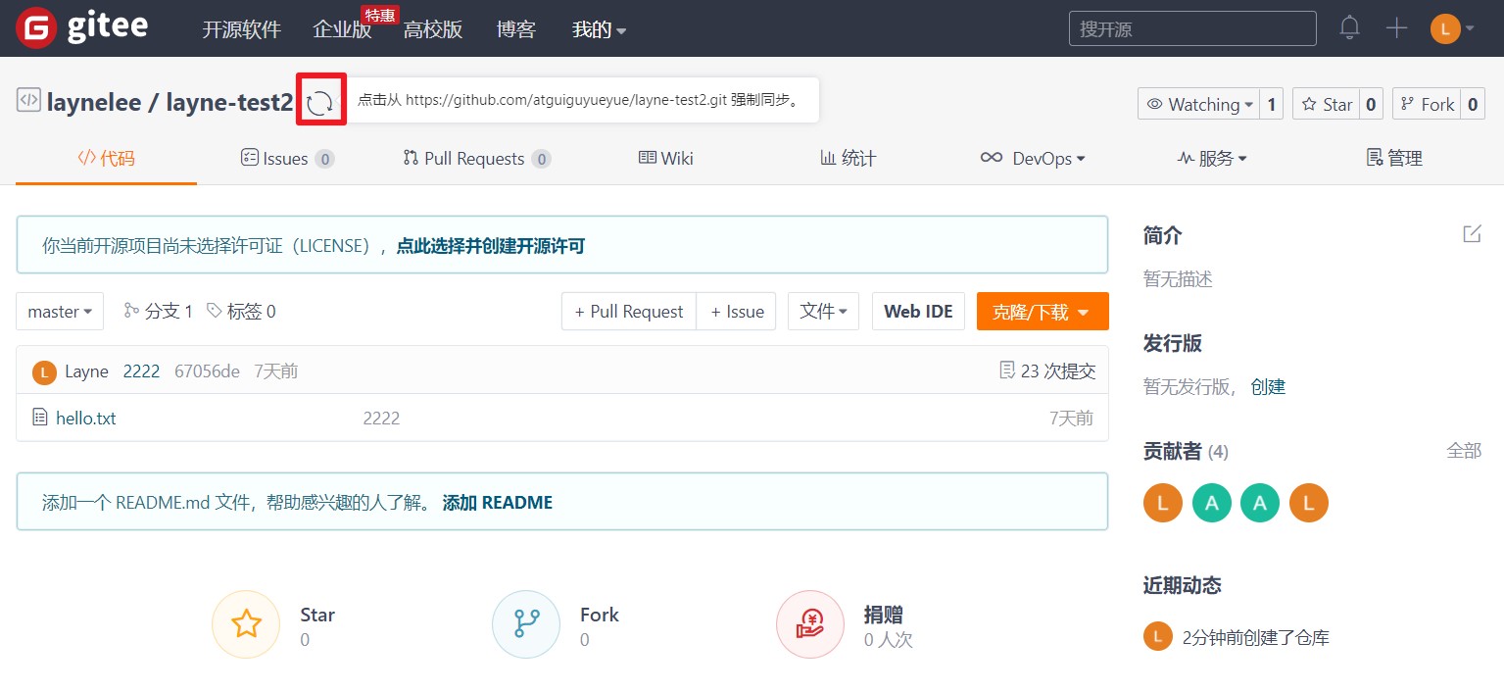Go to 高校版 in top navigation

[433, 29]
